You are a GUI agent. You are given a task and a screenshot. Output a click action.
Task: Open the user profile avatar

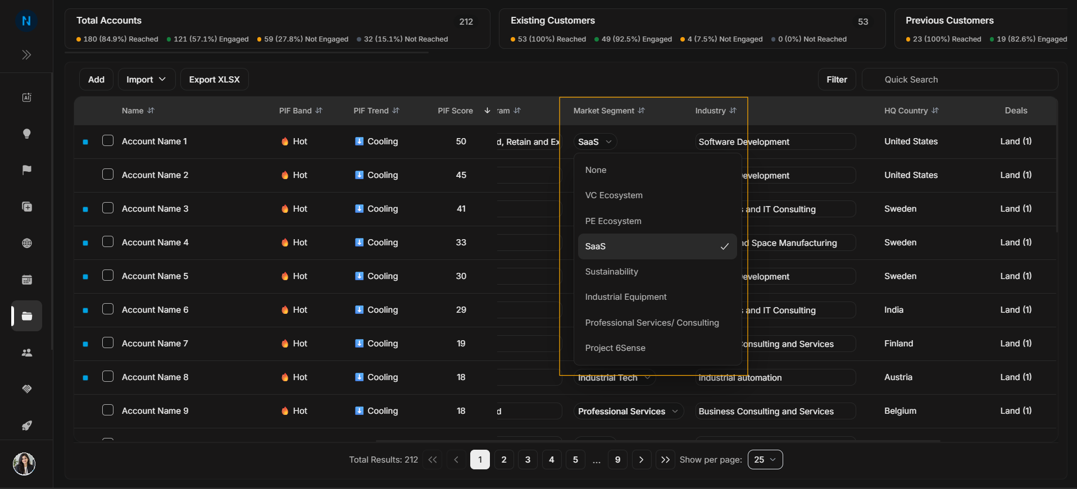click(24, 464)
